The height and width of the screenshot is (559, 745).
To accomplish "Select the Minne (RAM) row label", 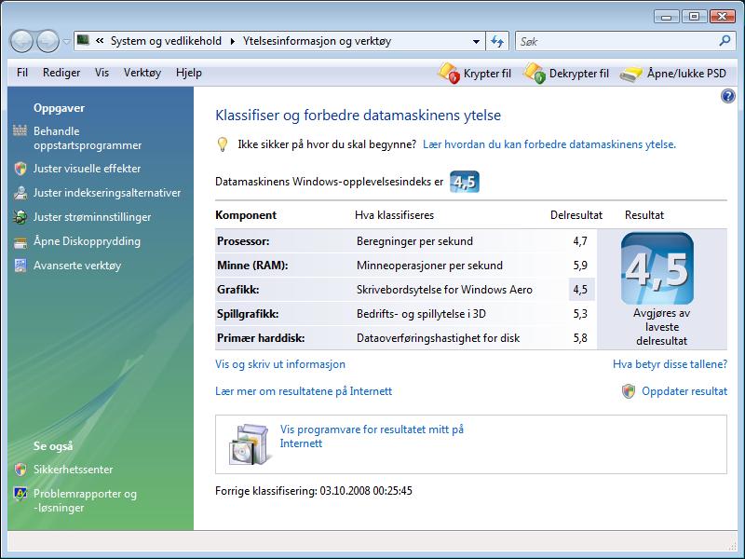I will point(252,266).
